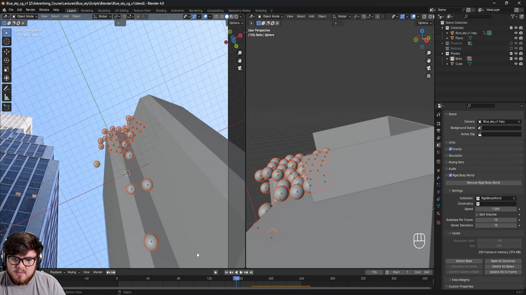Viewport: 526px width, 295px height.
Task: Expand the Balls collection in outliner
Action: pos(447,58)
